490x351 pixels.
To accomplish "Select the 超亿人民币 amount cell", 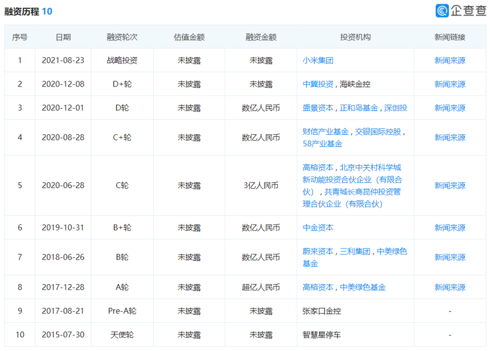I will 261,287.
